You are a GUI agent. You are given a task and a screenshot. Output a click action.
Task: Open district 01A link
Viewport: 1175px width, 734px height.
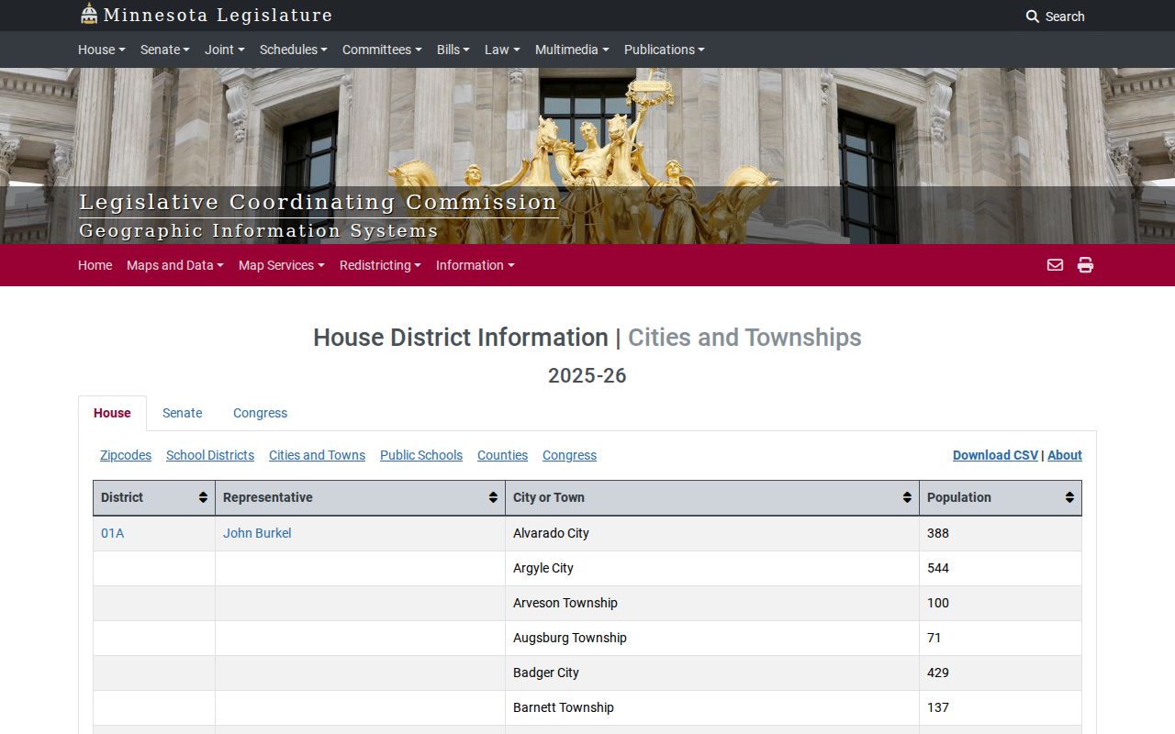112,533
